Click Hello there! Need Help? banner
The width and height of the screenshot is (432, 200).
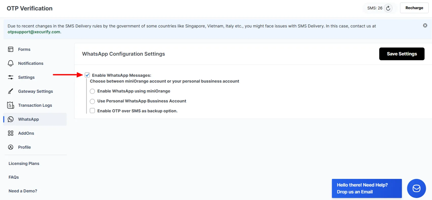(367, 188)
